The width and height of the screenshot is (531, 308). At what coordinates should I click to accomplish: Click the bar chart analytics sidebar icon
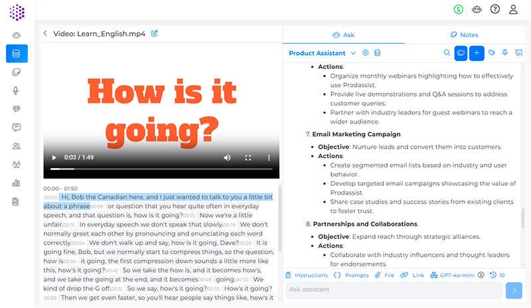pyautogui.click(x=17, y=183)
